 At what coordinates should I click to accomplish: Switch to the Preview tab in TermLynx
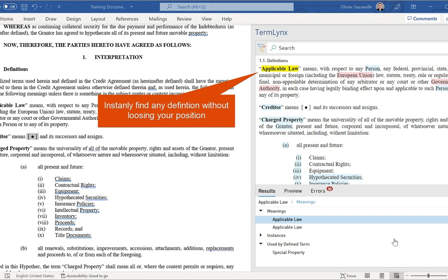pyautogui.click(x=293, y=191)
